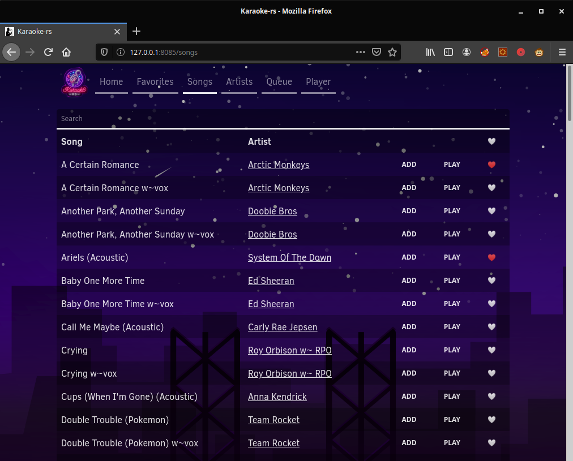Open System Of The Down artist link
The image size is (573, 461).
[289, 258]
